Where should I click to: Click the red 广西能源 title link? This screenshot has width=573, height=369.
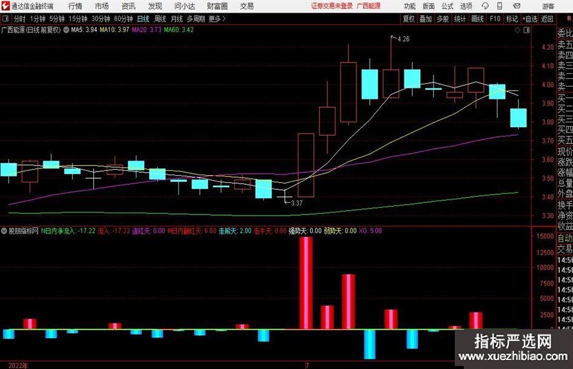tap(369, 6)
